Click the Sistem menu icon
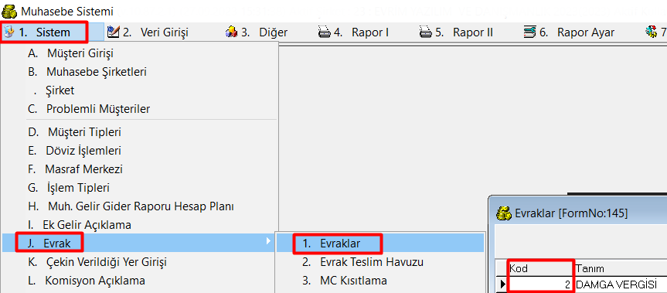The image size is (667, 293). pos(9,32)
